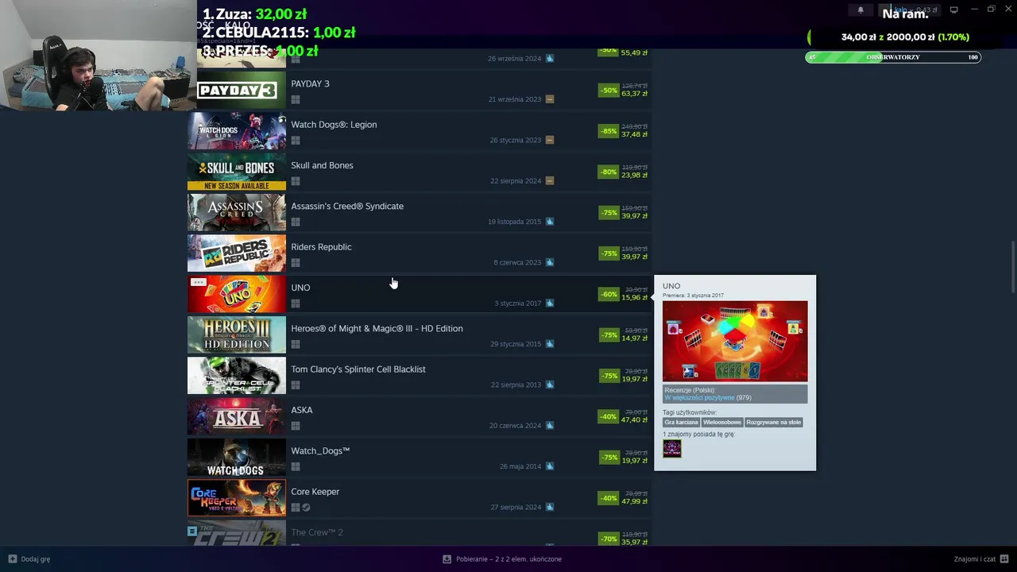
Task: Open friends chat icon beside Znajomi i czat
Action: pos(1004,558)
